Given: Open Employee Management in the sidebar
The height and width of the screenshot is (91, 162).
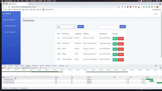Looking at the screenshot, I should 9,20.
